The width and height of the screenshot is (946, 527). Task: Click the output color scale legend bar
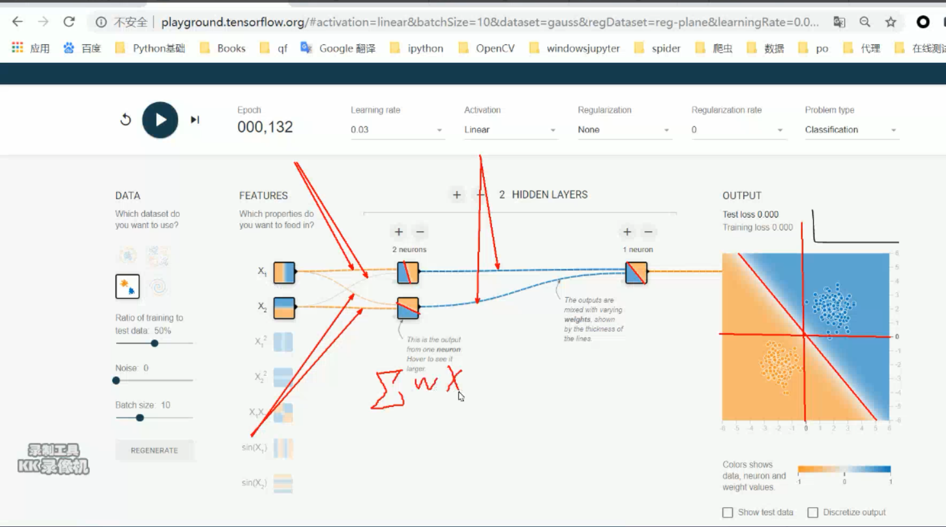[845, 469]
